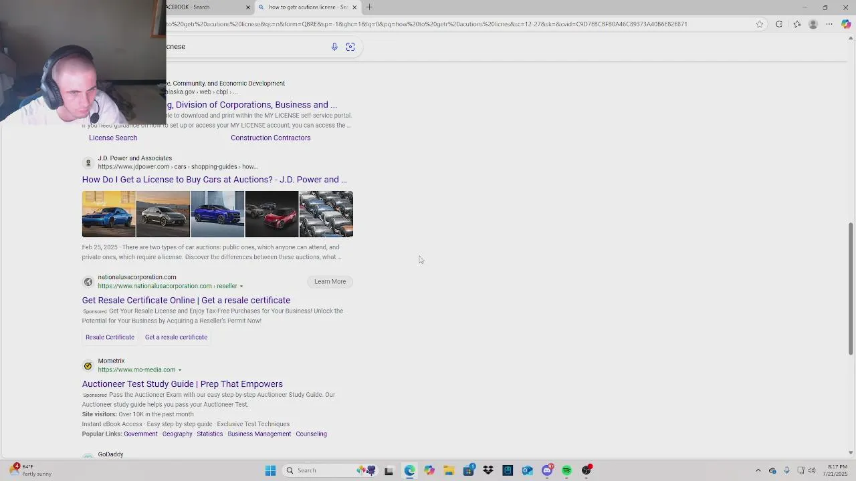Viewport: 856px width, 481px height.
Task: Click page vertical scrollbar thumb
Action: tap(851, 289)
